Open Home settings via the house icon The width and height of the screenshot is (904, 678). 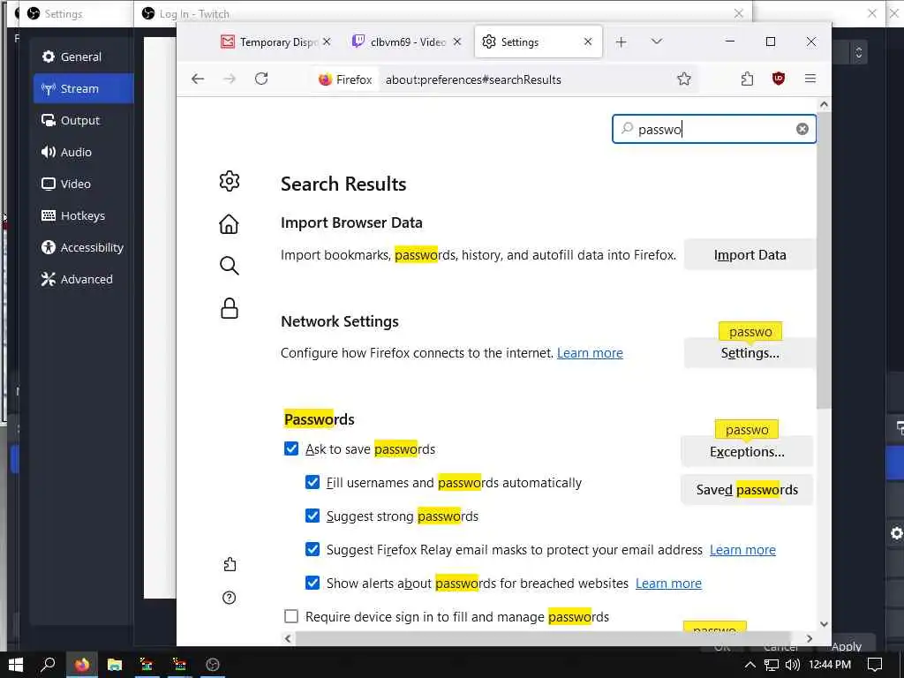coord(229,223)
